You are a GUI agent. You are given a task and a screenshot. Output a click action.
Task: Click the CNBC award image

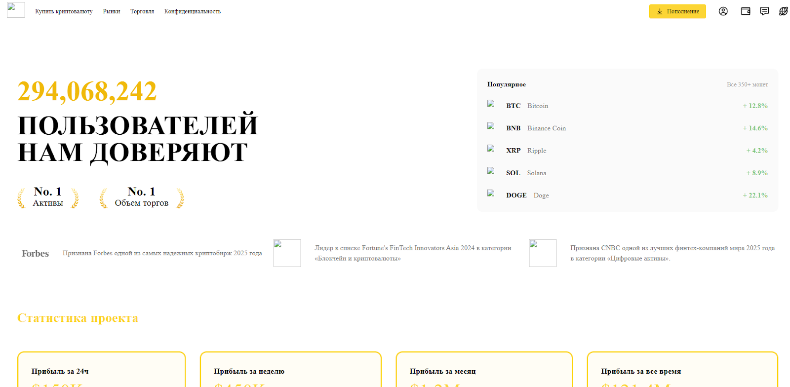[543, 253]
